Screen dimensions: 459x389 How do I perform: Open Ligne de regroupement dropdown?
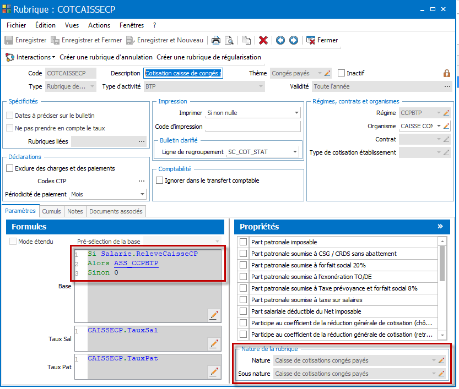click(x=295, y=152)
